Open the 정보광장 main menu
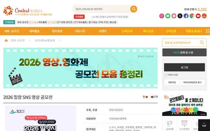Image resolution: width=210 pixels, height=131 pixels. pos(57,31)
